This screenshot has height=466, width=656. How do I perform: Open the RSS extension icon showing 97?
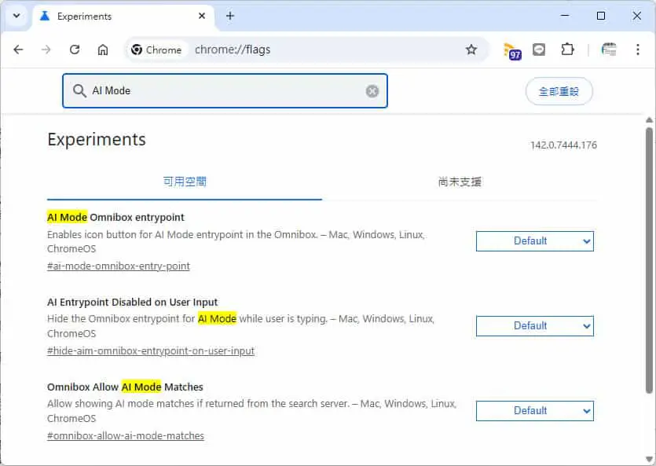[x=512, y=51]
